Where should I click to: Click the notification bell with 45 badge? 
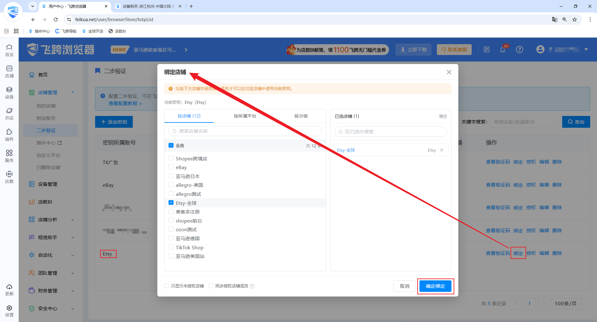click(x=503, y=49)
